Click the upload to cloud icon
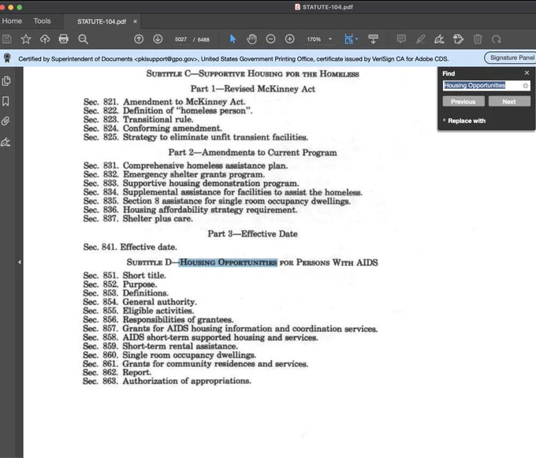The image size is (536, 458). click(45, 39)
